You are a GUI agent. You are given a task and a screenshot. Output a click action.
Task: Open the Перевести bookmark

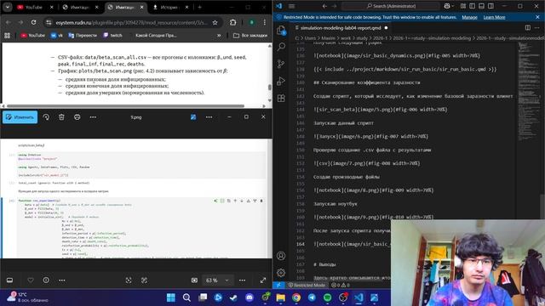tap(83, 36)
